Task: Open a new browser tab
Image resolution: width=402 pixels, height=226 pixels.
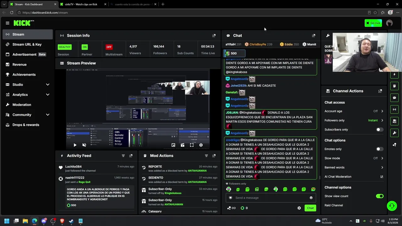Action: [163, 4]
